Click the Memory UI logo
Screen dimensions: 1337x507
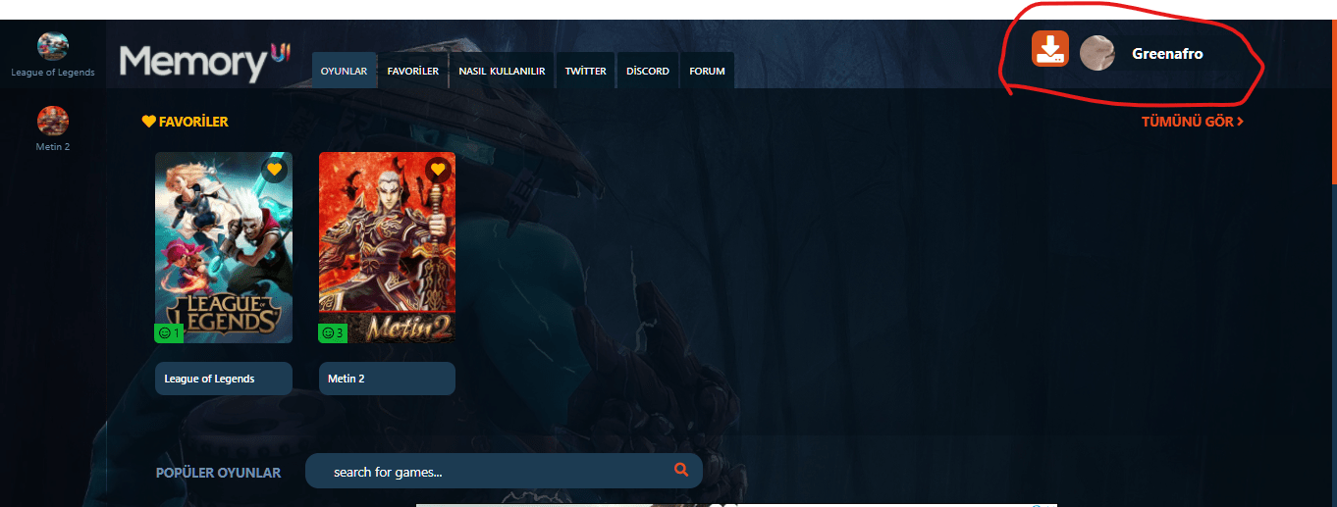tap(206, 62)
